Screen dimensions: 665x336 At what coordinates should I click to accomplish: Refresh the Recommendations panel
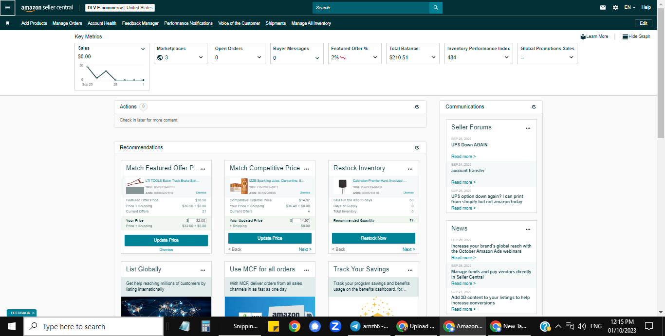coord(417,148)
